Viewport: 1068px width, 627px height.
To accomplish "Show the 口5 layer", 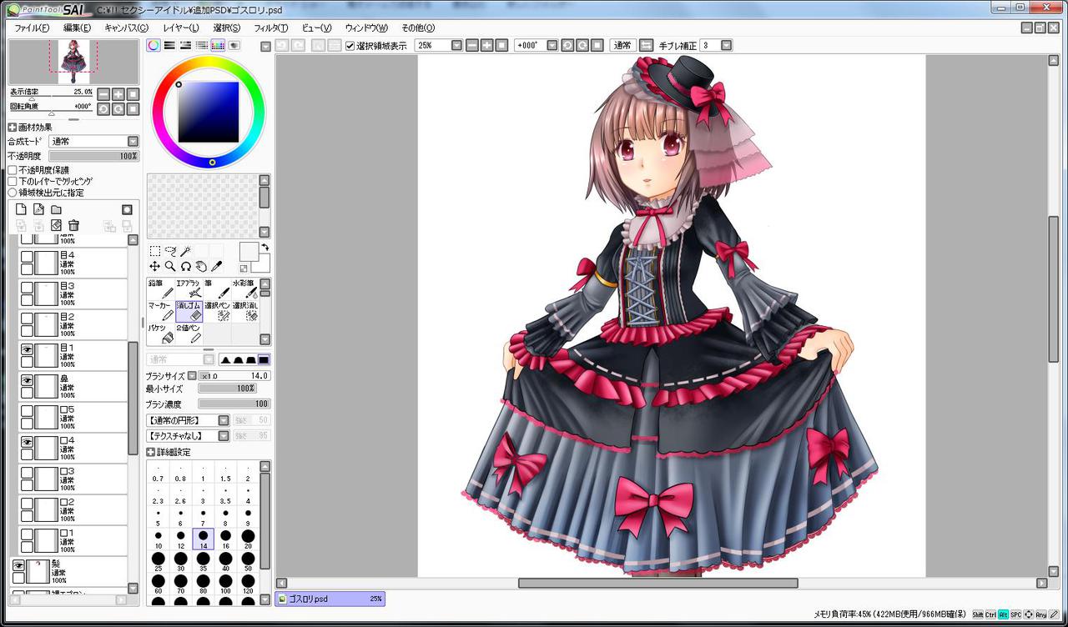I will [27, 413].
